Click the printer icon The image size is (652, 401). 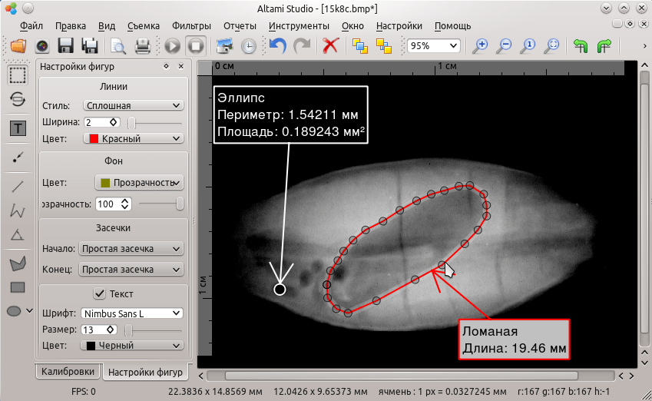[x=143, y=46]
